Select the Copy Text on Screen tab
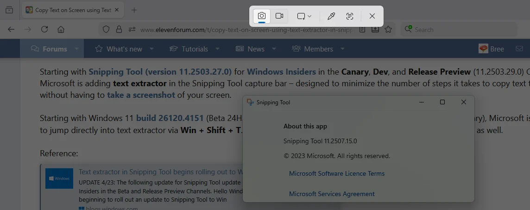 point(73,10)
